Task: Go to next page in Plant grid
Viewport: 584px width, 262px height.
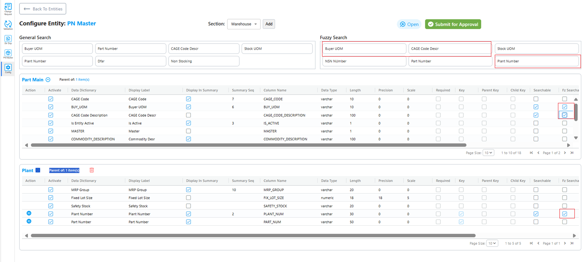Action: pyautogui.click(x=565, y=243)
